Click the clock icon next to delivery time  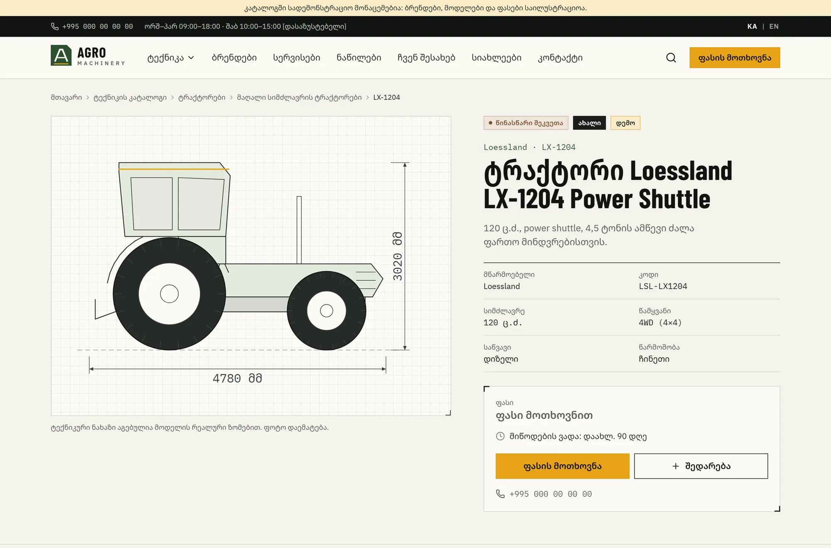500,436
